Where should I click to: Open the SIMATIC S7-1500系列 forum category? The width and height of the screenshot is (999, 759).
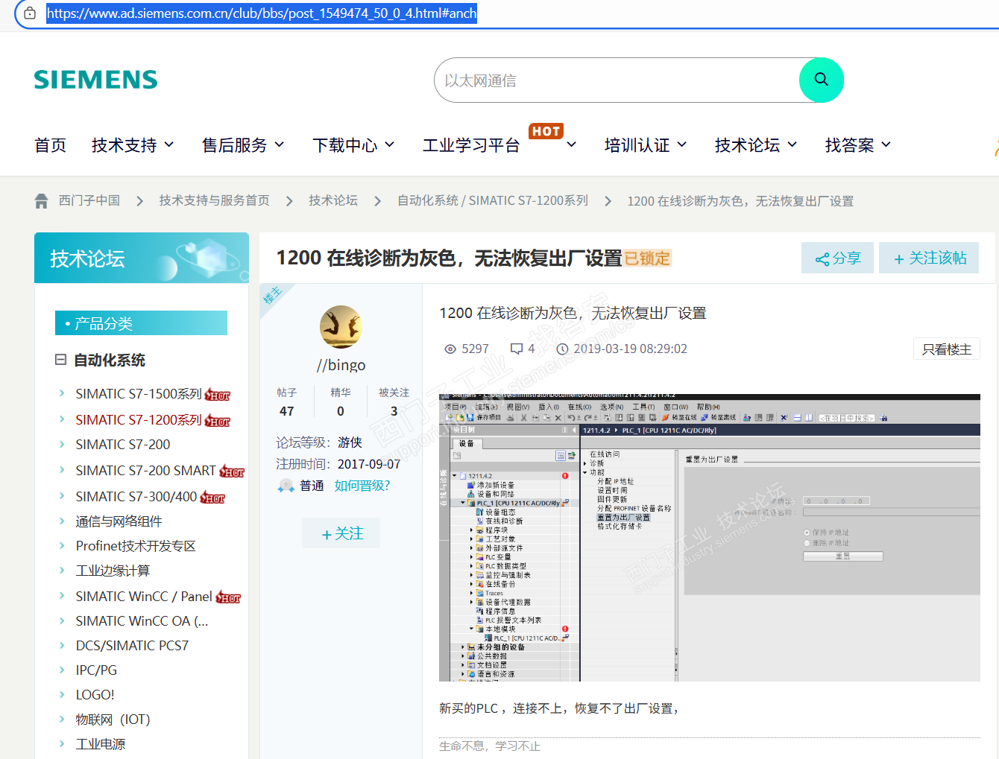[x=139, y=394]
